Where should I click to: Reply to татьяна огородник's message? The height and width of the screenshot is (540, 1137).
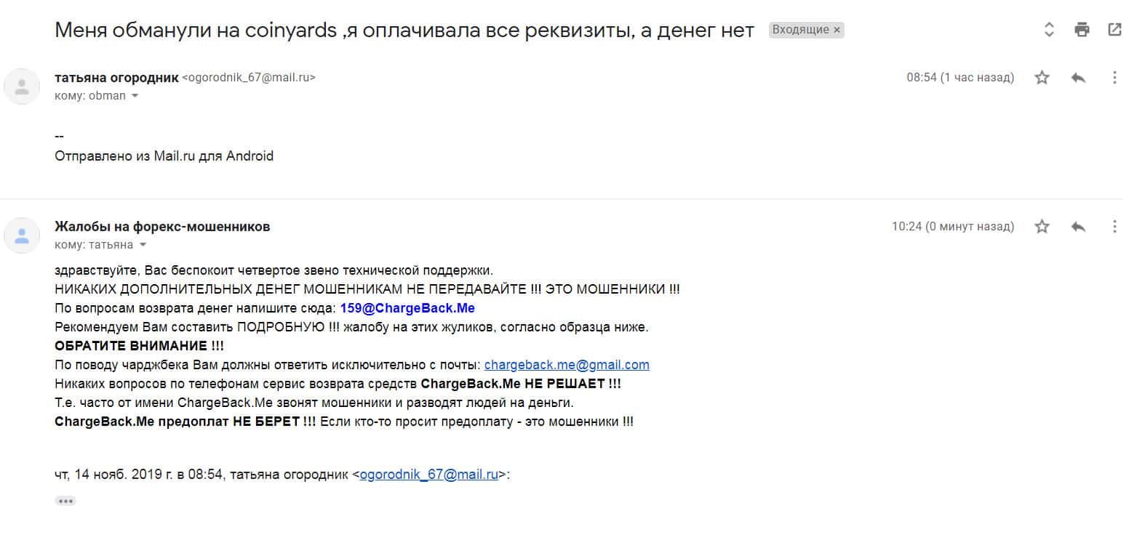(x=1078, y=78)
